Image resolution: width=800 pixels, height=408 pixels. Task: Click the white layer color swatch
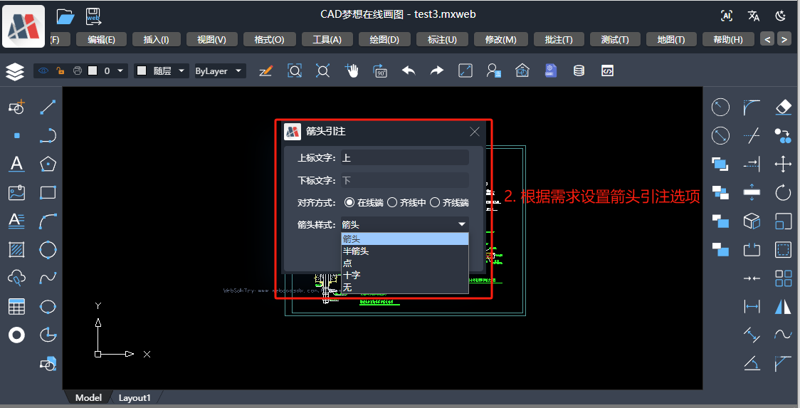(93, 70)
